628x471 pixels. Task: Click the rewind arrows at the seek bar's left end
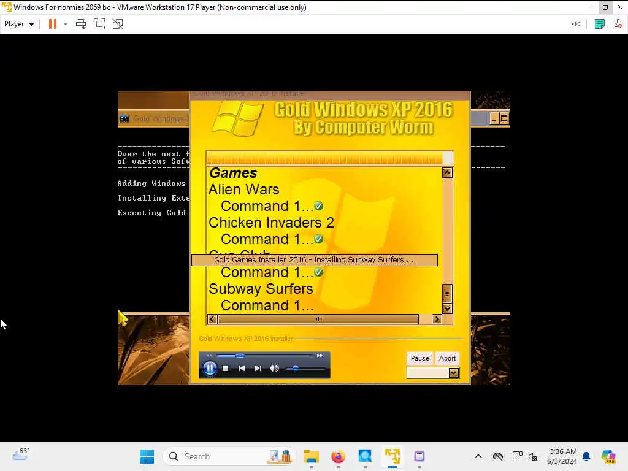209,355
